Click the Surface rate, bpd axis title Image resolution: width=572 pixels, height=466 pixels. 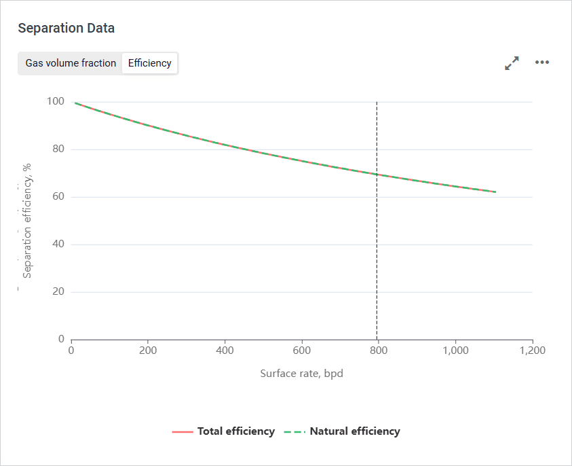(301, 374)
